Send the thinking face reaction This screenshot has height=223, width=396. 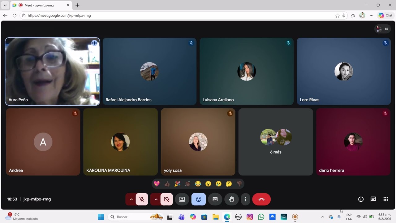click(x=229, y=184)
